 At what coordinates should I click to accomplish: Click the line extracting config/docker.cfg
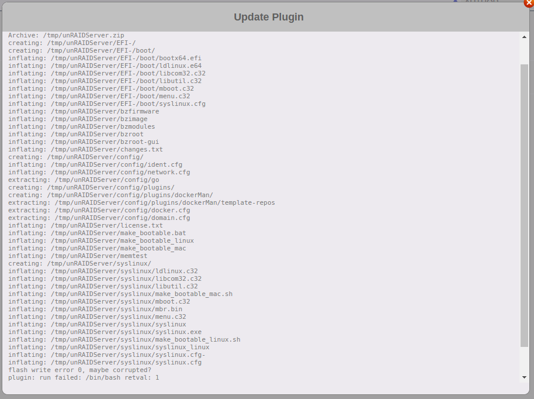pos(99,210)
